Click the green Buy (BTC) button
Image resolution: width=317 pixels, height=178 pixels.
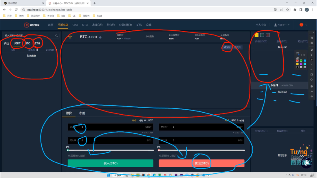(x=110, y=163)
